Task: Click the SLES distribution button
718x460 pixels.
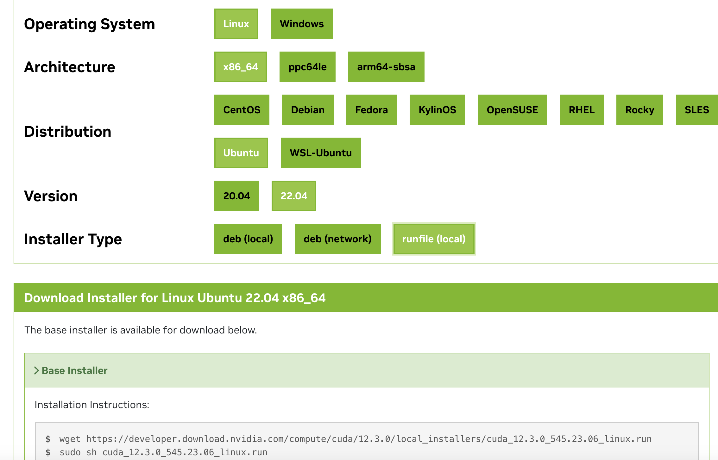Action: (x=696, y=110)
